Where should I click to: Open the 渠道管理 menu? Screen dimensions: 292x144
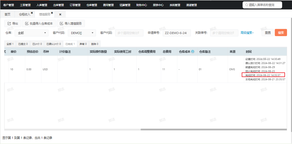pos(191,5)
